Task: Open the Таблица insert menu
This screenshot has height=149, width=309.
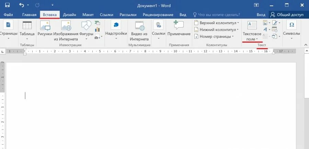Action: pos(27,30)
